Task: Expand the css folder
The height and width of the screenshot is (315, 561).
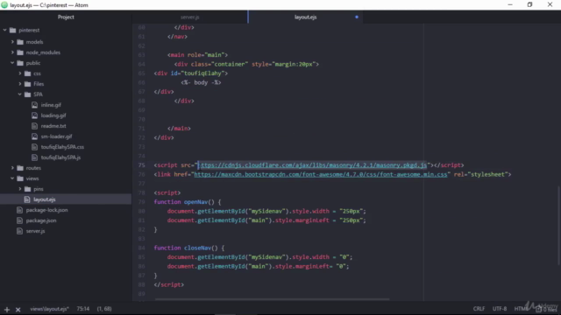Action: coord(20,73)
